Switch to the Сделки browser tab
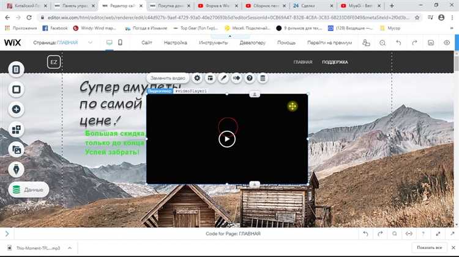Image resolution: width=459 pixels, height=257 pixels. click(312, 5)
